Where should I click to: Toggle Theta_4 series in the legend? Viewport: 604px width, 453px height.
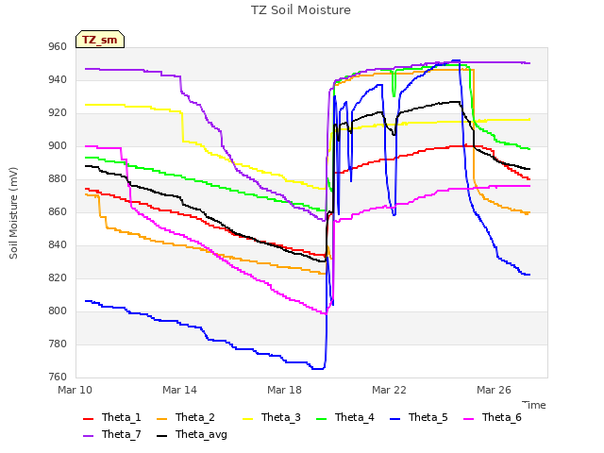345,417
